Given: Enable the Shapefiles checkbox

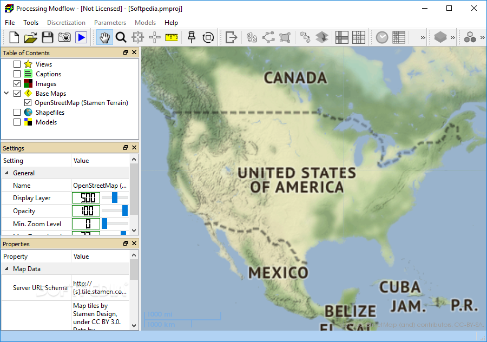Looking at the screenshot, I should (x=17, y=113).
